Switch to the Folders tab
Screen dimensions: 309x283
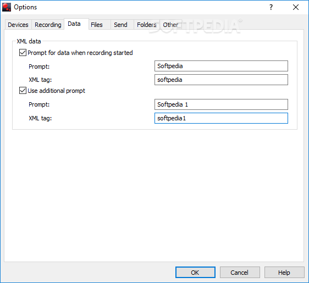coord(147,25)
